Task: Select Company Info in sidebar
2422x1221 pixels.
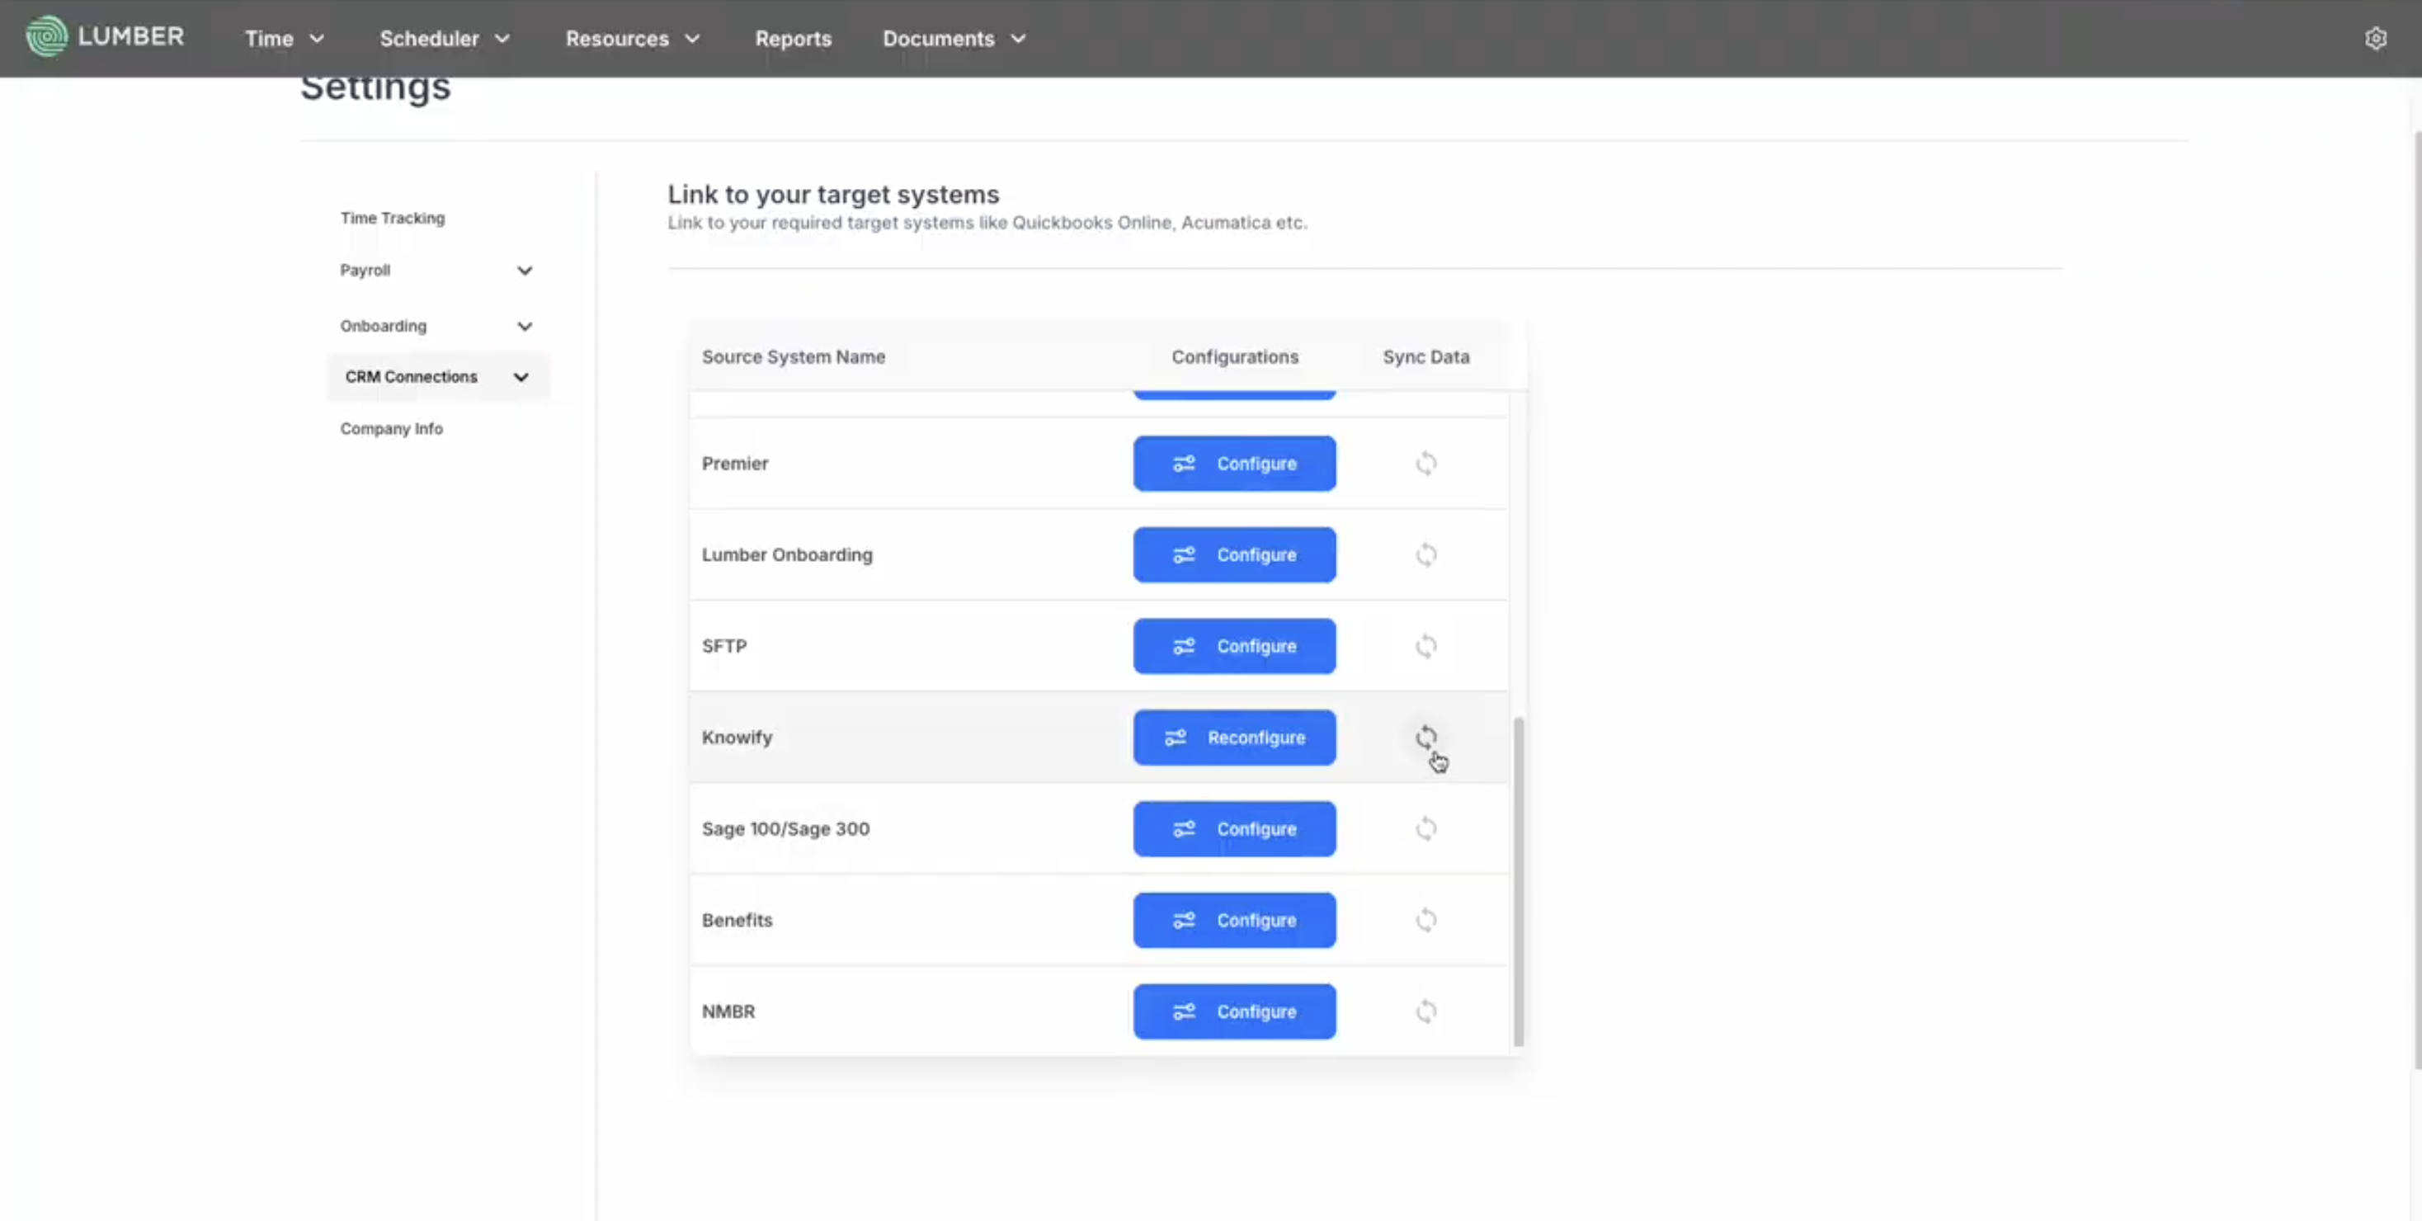Action: click(391, 429)
